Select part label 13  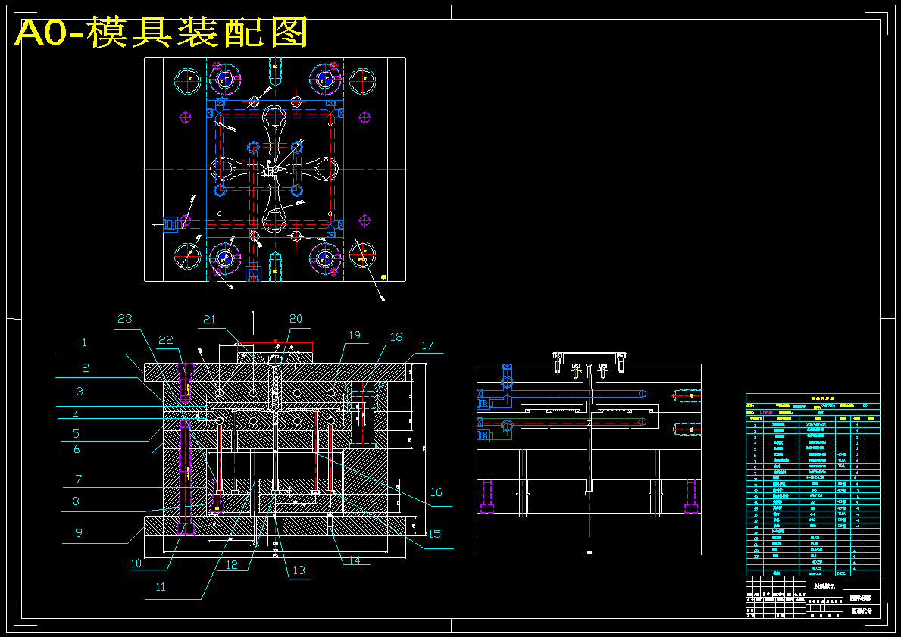(299, 570)
